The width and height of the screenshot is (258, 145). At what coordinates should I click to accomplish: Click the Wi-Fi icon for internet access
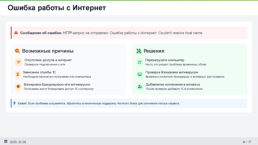pyautogui.click(x=18, y=62)
